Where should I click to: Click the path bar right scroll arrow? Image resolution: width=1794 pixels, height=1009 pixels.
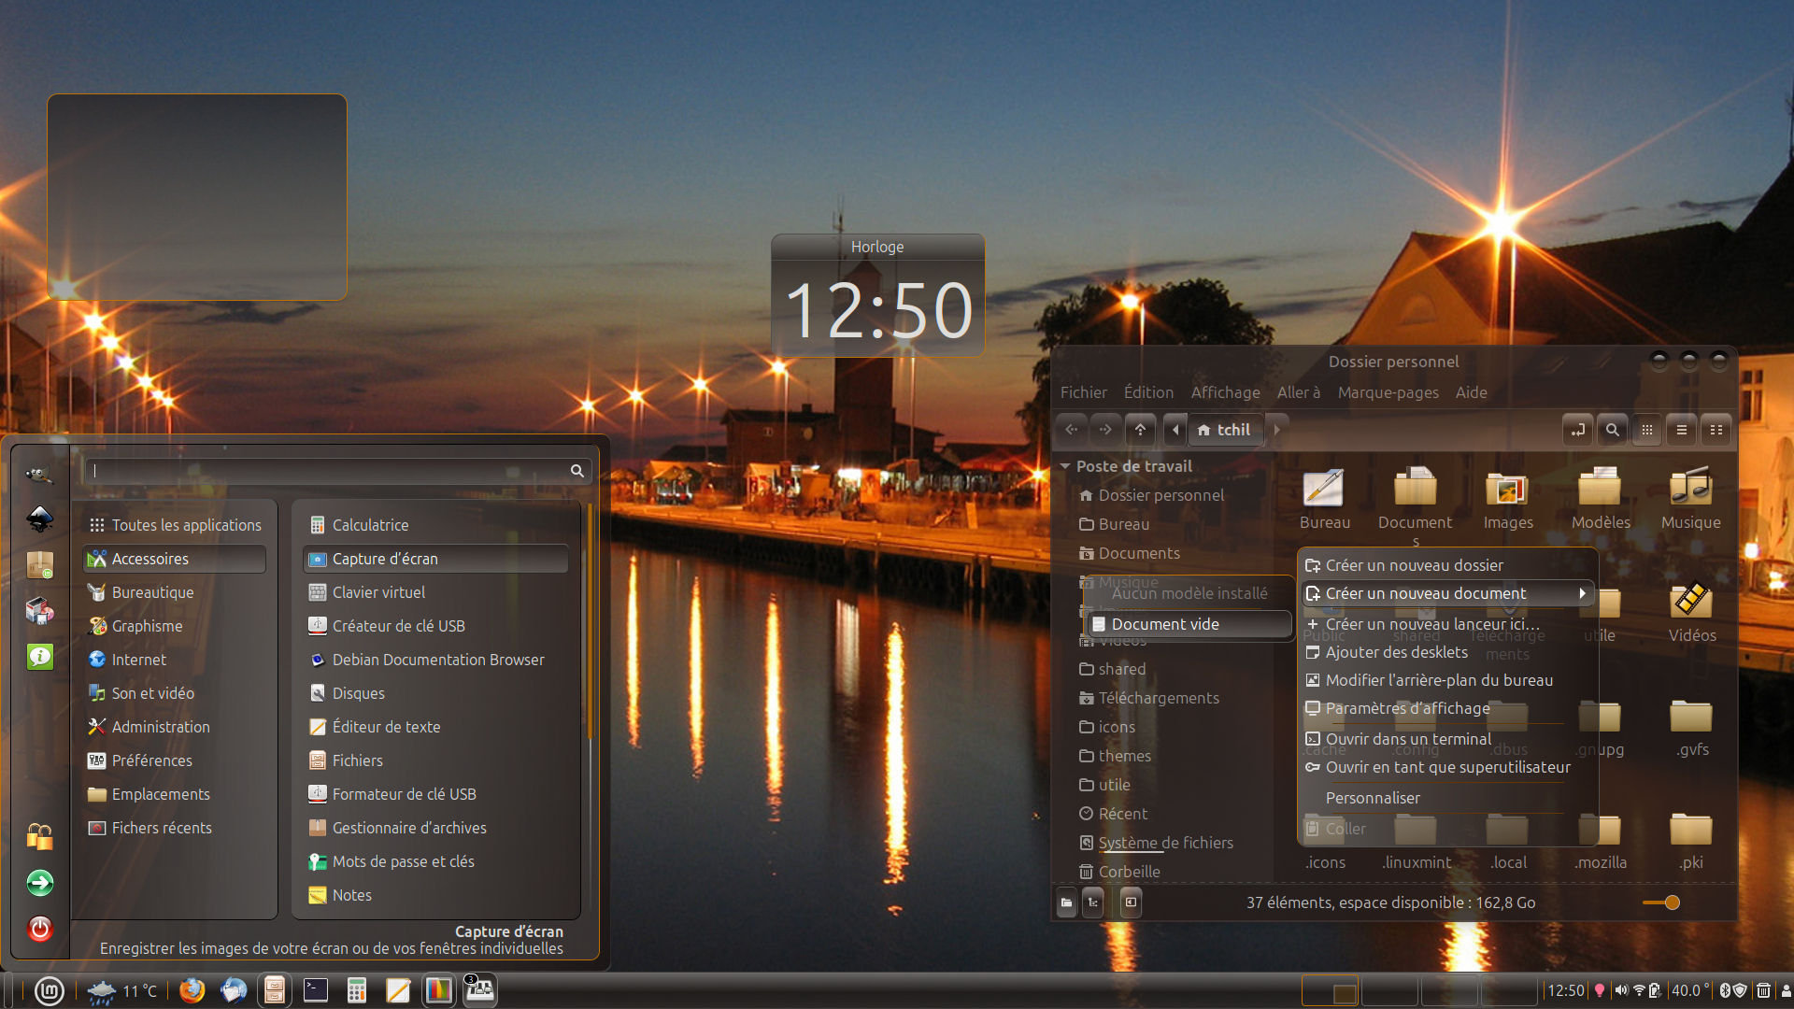coord(1276,430)
